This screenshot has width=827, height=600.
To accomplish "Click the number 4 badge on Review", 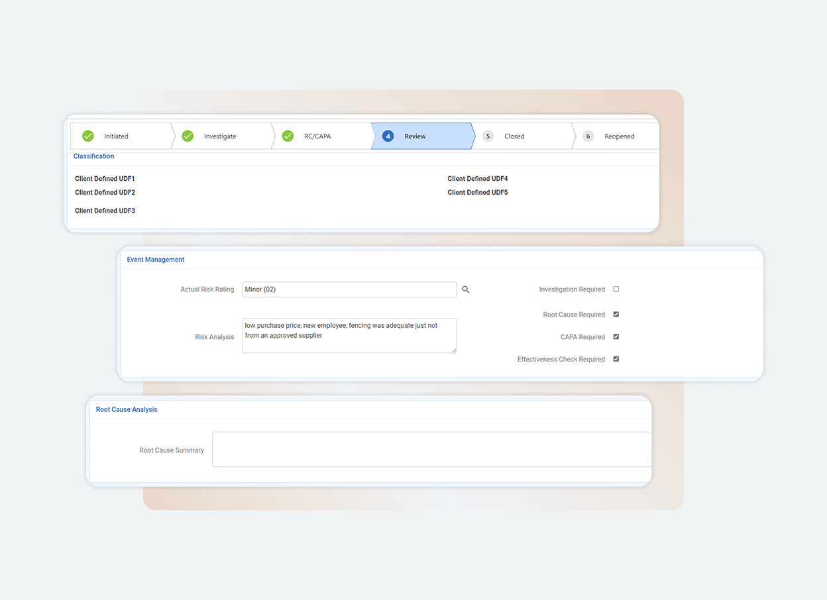I will [x=388, y=136].
